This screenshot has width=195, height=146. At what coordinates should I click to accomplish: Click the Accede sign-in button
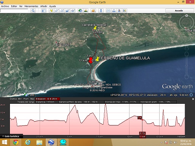click(179, 11)
